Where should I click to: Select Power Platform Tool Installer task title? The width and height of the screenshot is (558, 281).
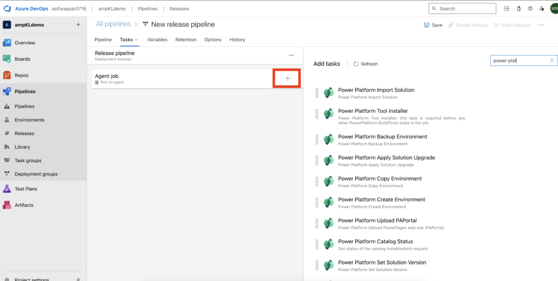click(373, 111)
